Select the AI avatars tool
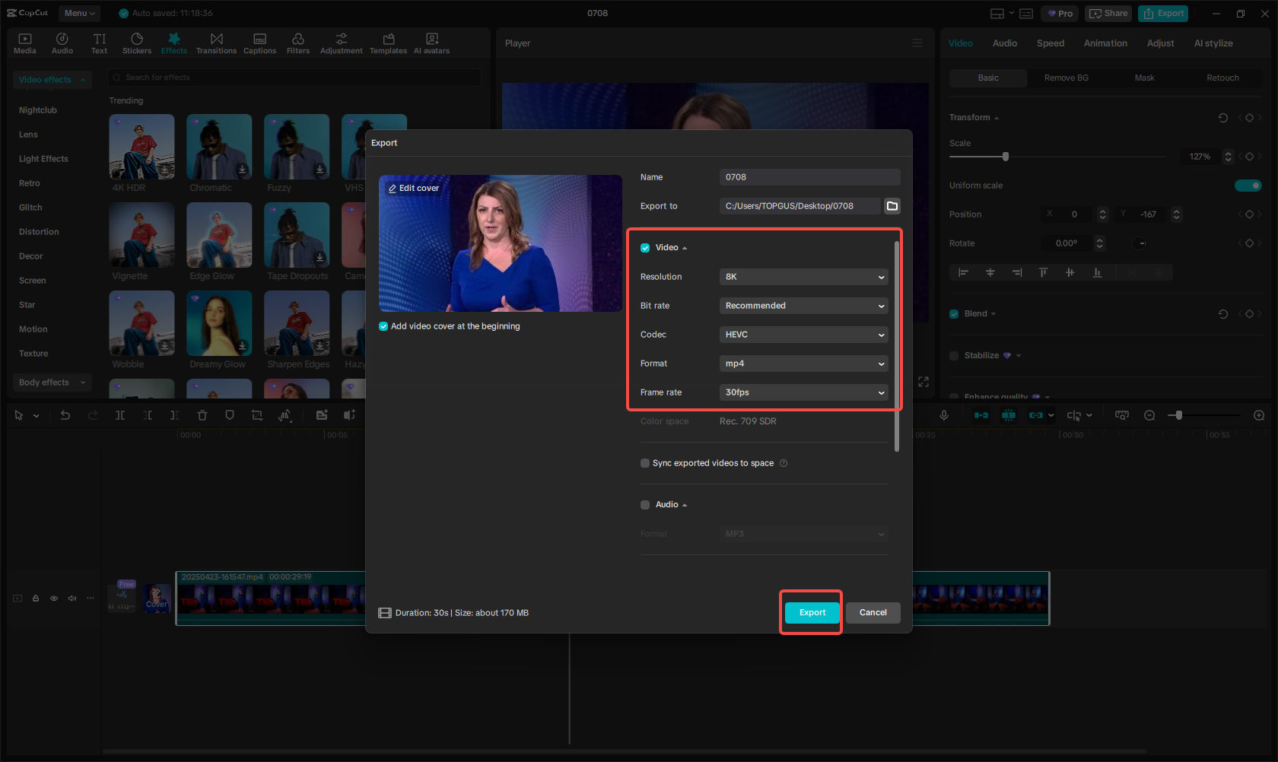The image size is (1278, 762). click(431, 43)
